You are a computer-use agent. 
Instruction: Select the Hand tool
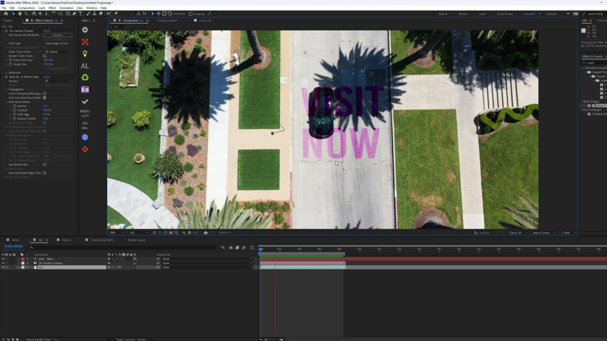(20, 14)
